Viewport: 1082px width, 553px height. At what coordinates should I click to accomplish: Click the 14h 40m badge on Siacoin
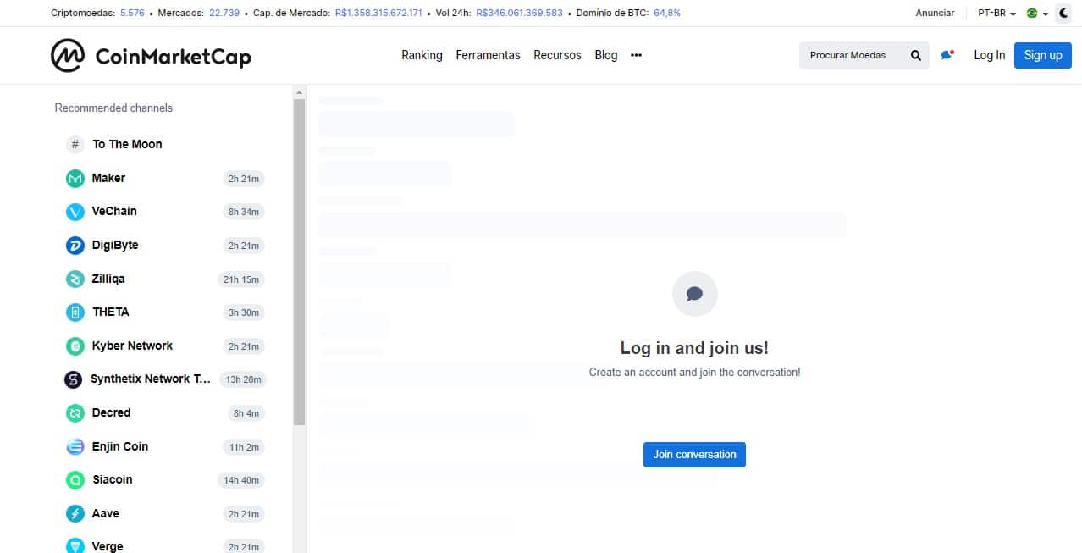click(241, 480)
